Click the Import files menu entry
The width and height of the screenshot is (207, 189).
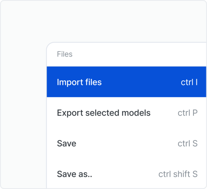79,82
